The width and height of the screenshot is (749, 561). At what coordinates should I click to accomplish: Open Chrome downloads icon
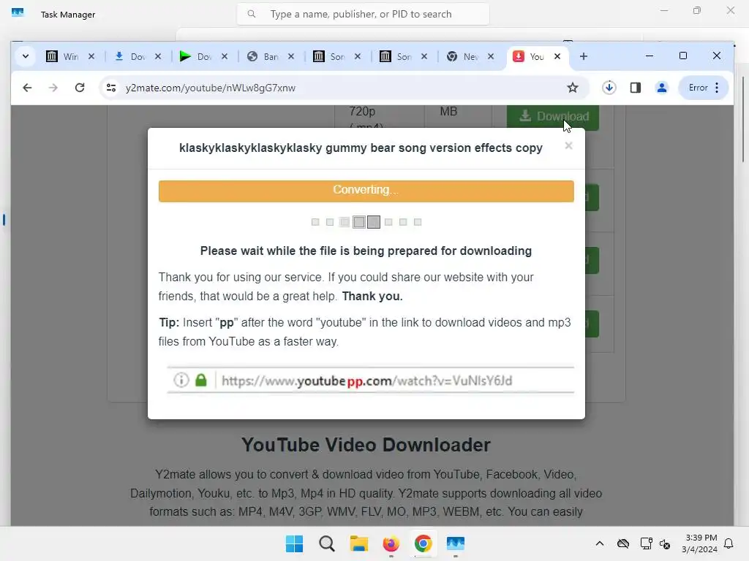click(609, 88)
